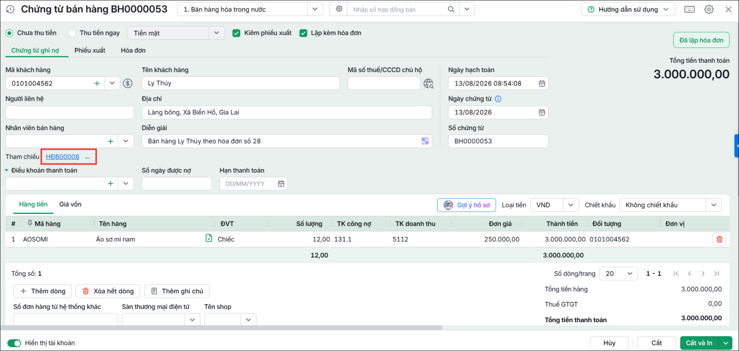The height and width of the screenshot is (351, 739).
Task: Open the calendar for Ngày hạch toán
Action: coord(542,84)
